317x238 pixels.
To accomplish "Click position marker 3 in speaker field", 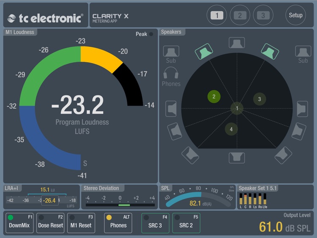I will (x=260, y=99).
